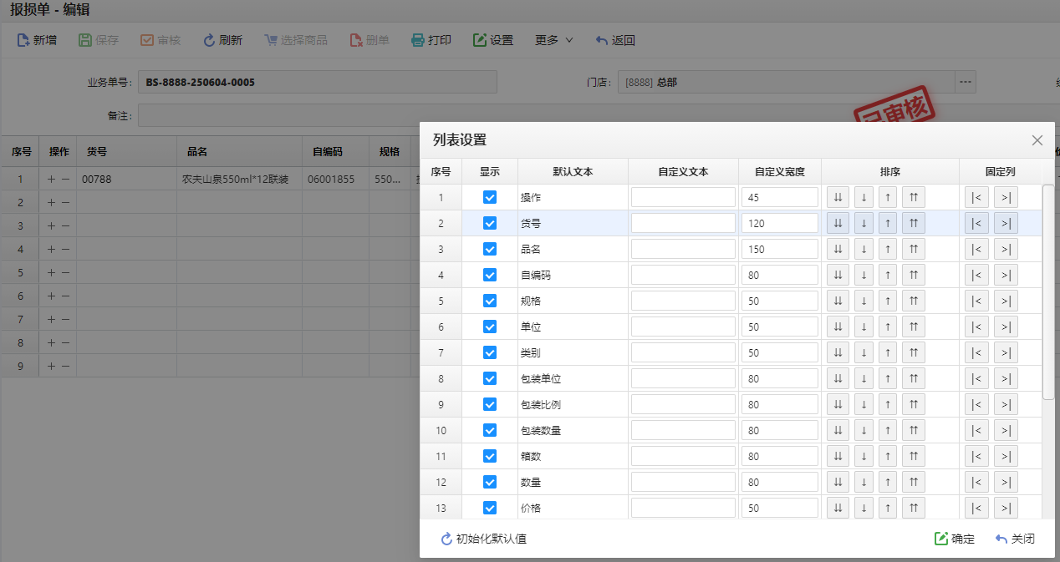Click 自定义文本 field for 品名 row
This screenshot has width=1060, height=562.
tap(683, 250)
